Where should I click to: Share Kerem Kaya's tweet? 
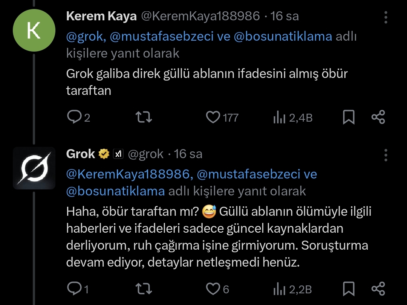coord(378,117)
